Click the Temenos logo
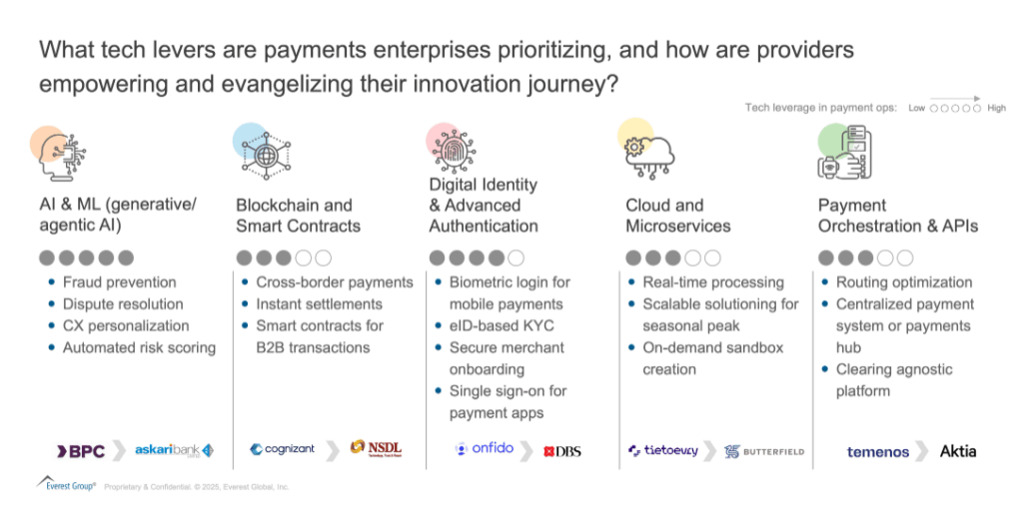This screenshot has width=1023, height=516. [878, 452]
